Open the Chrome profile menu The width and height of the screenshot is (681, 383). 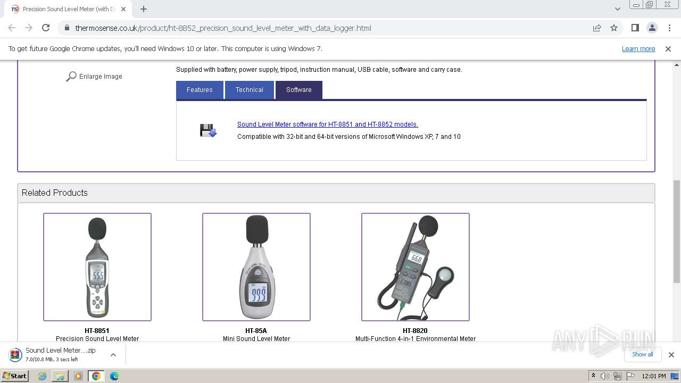point(652,28)
